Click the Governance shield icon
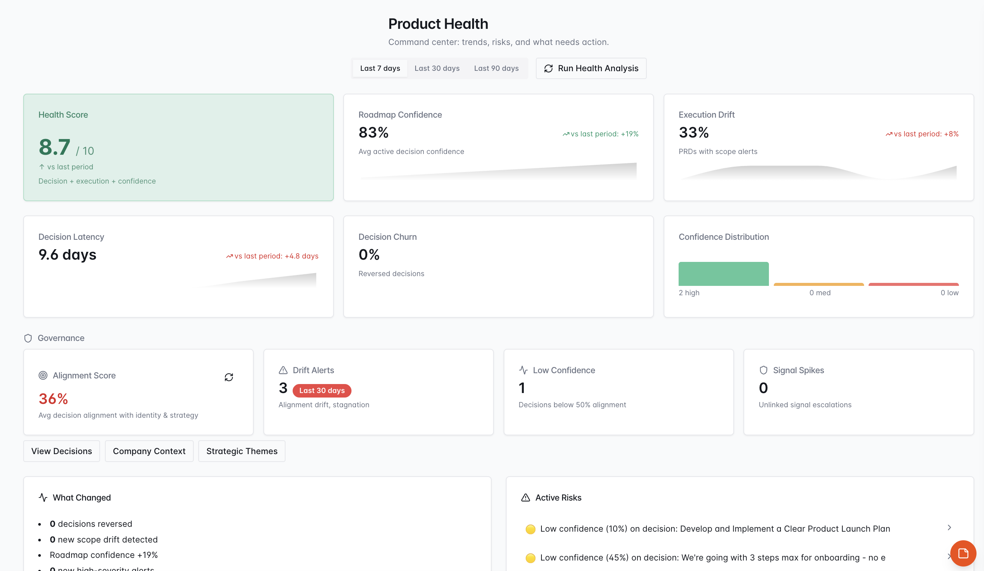 point(28,338)
